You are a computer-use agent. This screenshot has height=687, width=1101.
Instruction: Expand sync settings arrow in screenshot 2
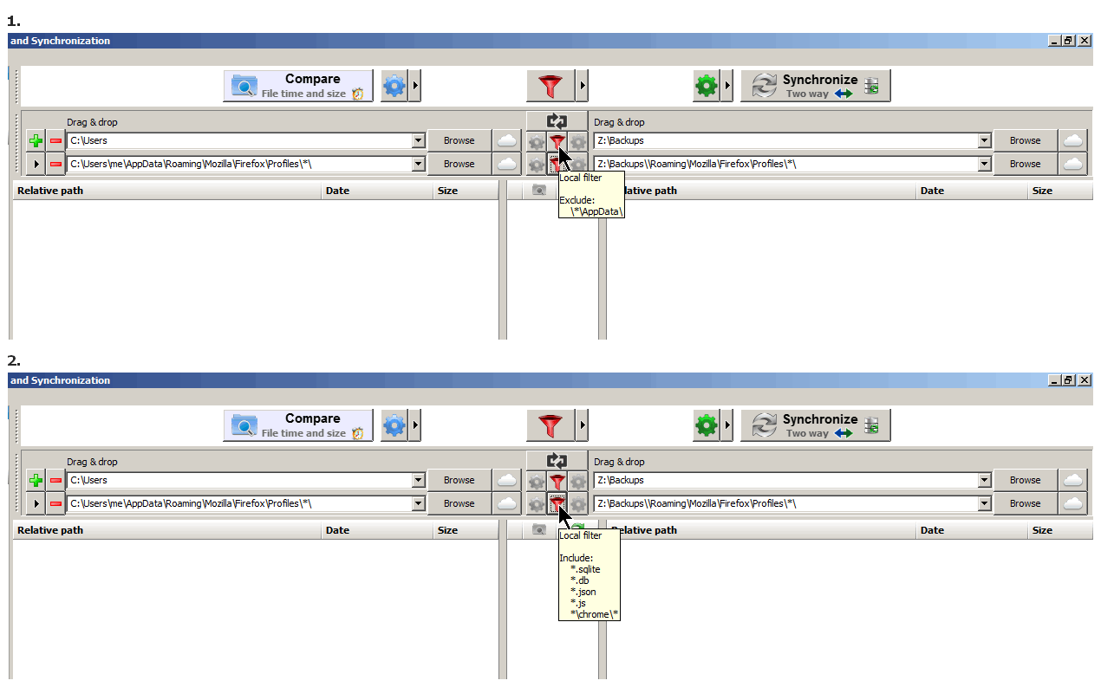727,425
